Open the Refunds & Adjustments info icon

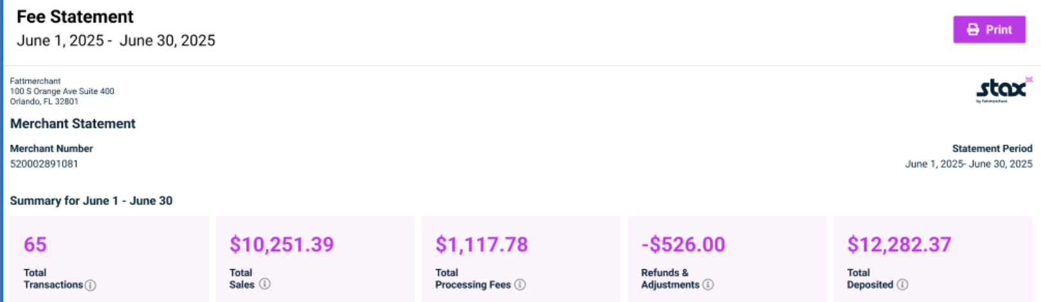coord(708,284)
